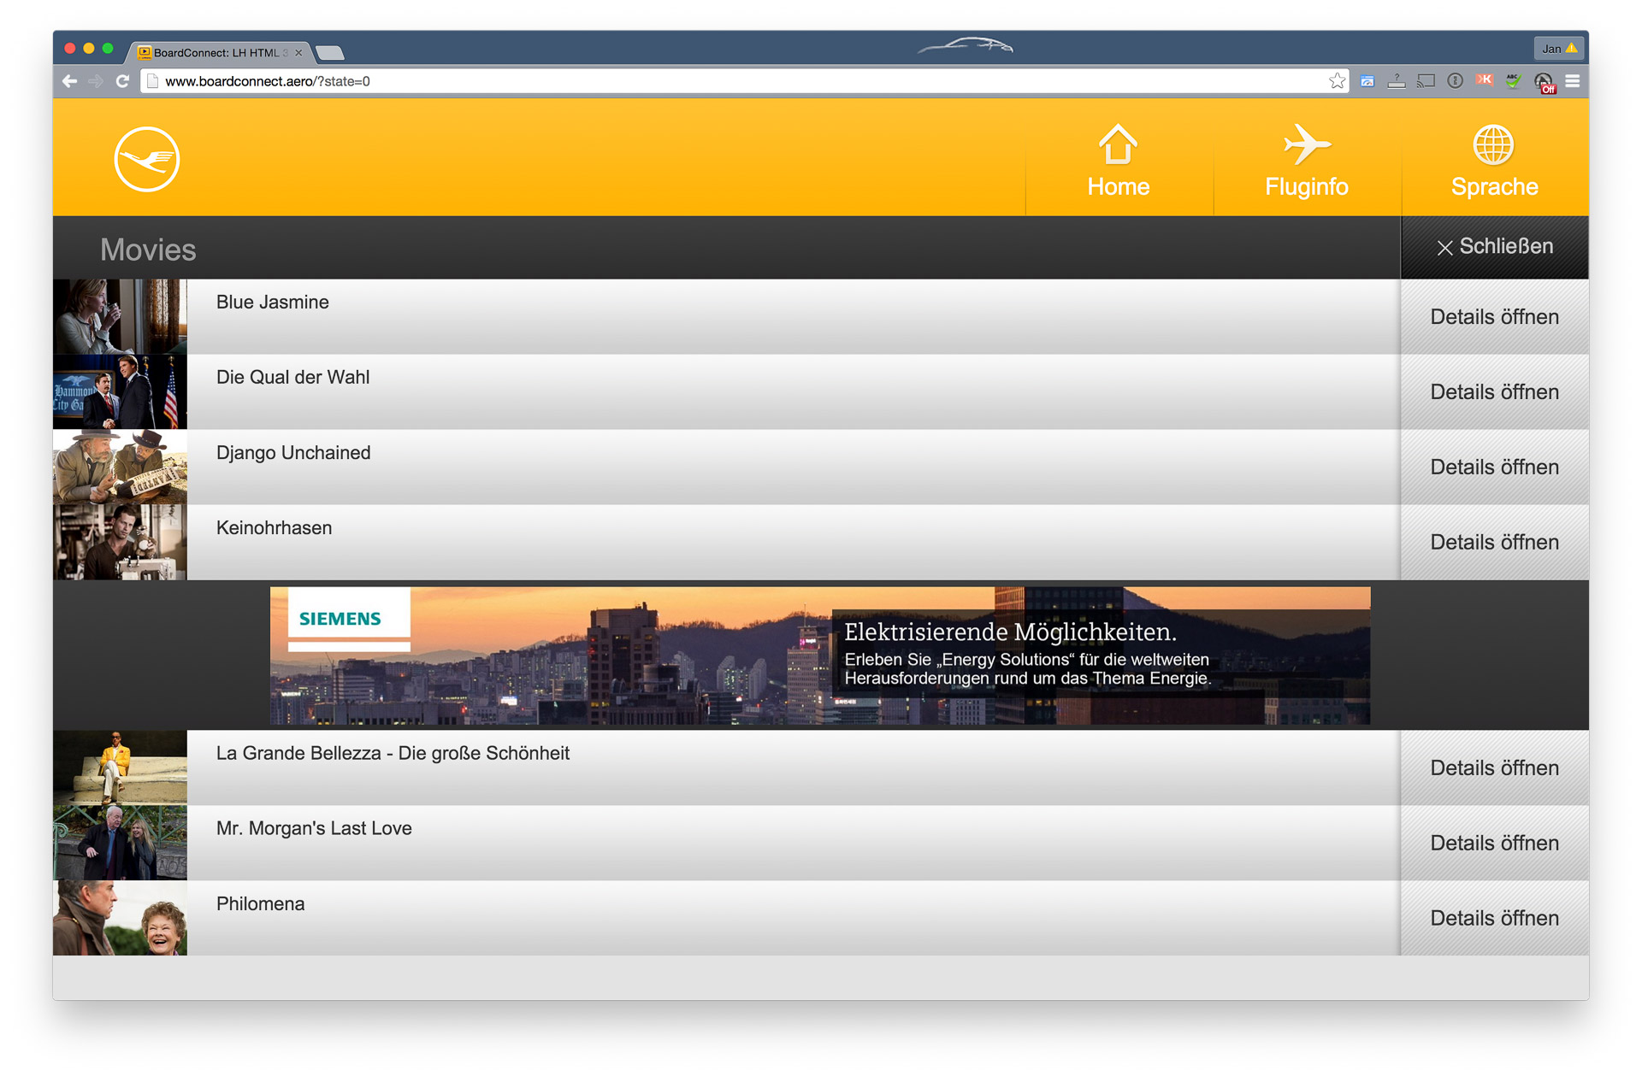
Task: Select La Grande Bellezza - Die große Schönheit title
Action: tap(393, 754)
